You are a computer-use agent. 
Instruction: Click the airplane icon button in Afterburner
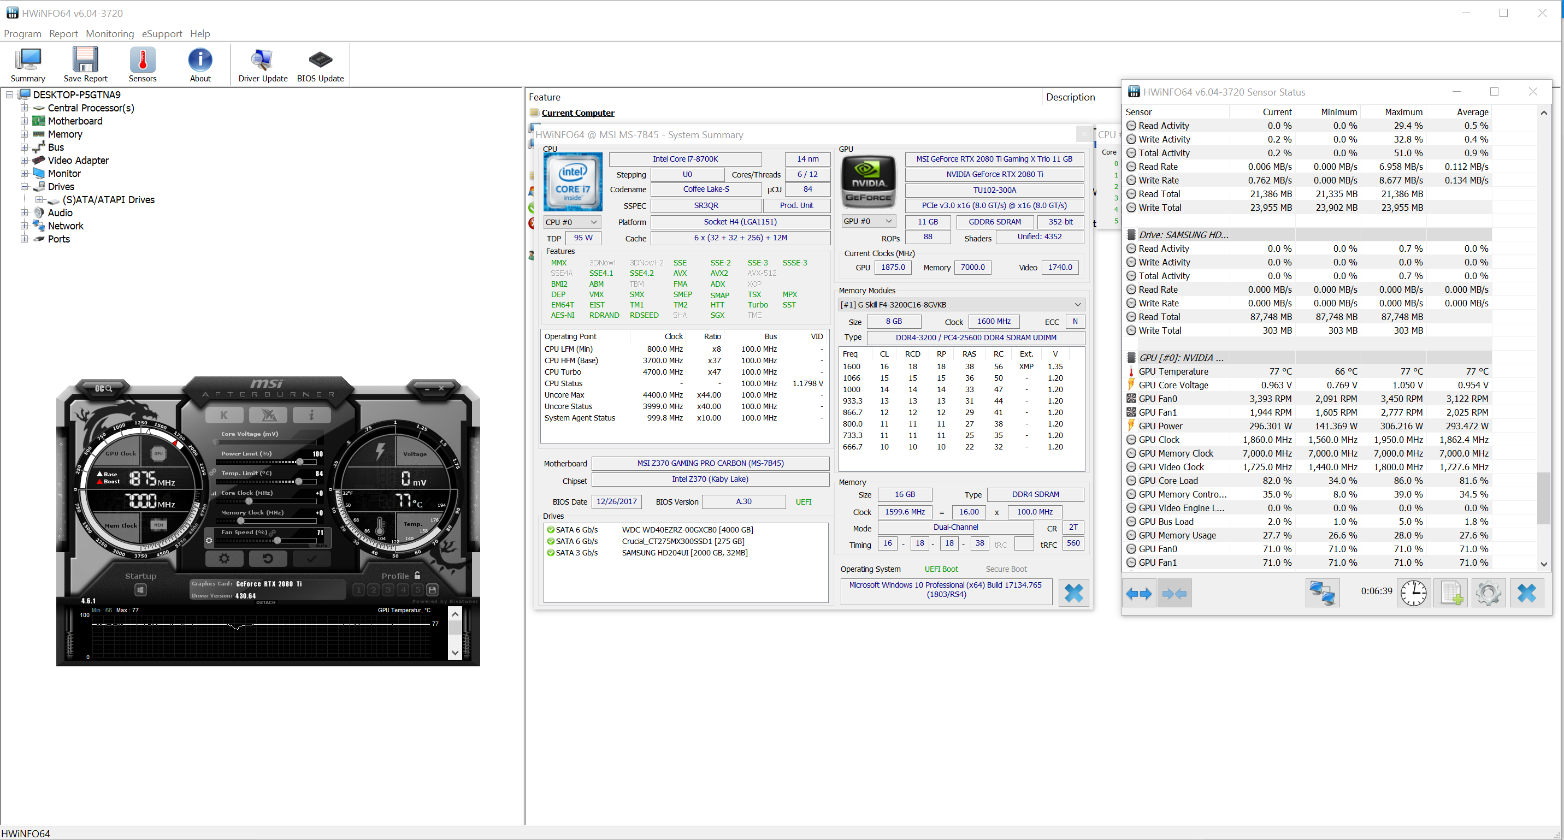coord(268,415)
